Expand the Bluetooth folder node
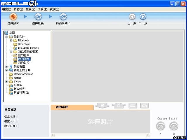The width and height of the screenshot is (187, 140). coord(11,41)
